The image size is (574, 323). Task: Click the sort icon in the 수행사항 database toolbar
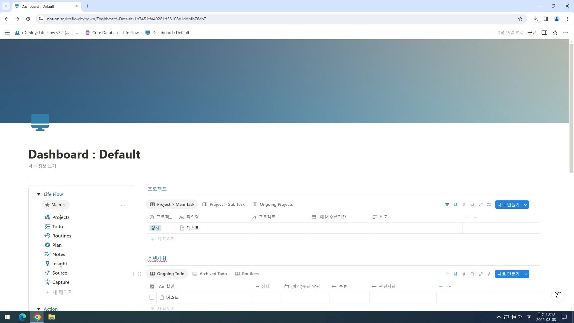click(455, 274)
